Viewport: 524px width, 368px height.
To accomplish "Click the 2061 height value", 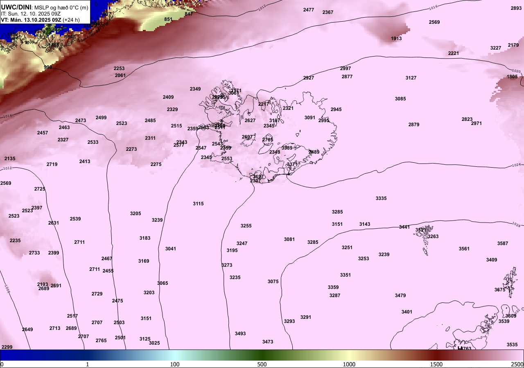I will click(120, 75).
